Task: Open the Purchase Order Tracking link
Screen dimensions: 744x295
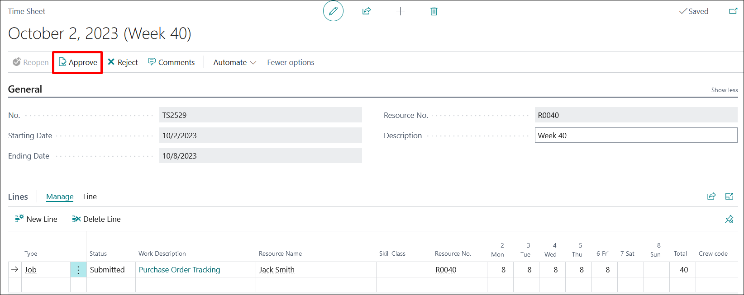Action: [179, 270]
